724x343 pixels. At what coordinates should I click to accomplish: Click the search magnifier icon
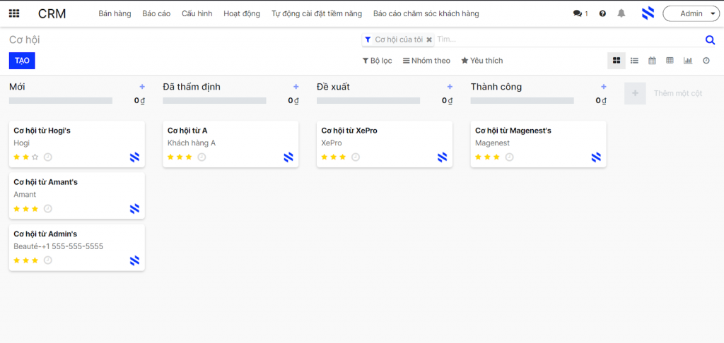(710, 40)
